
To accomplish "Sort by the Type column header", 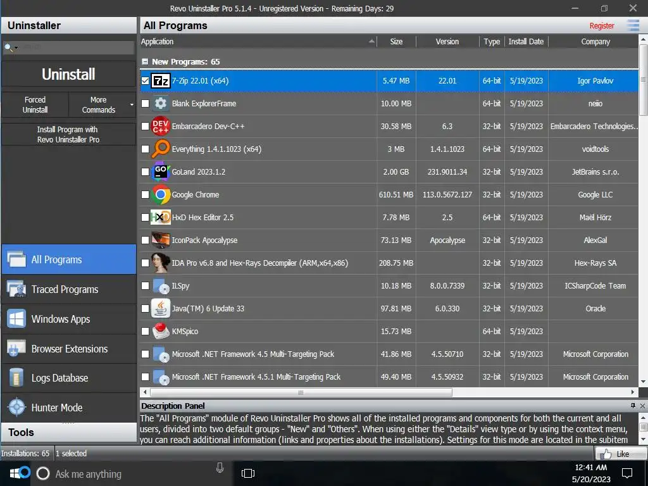I will pyautogui.click(x=492, y=41).
